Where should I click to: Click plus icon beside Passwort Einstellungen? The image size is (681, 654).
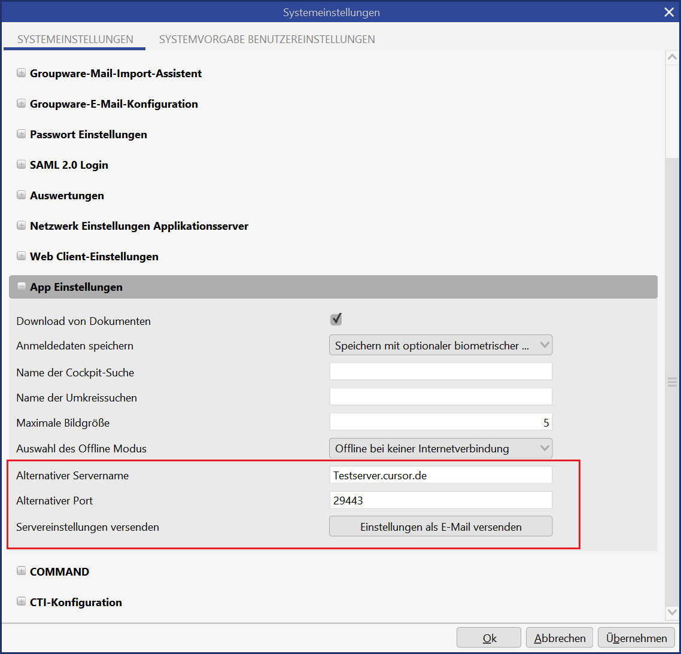(22, 135)
